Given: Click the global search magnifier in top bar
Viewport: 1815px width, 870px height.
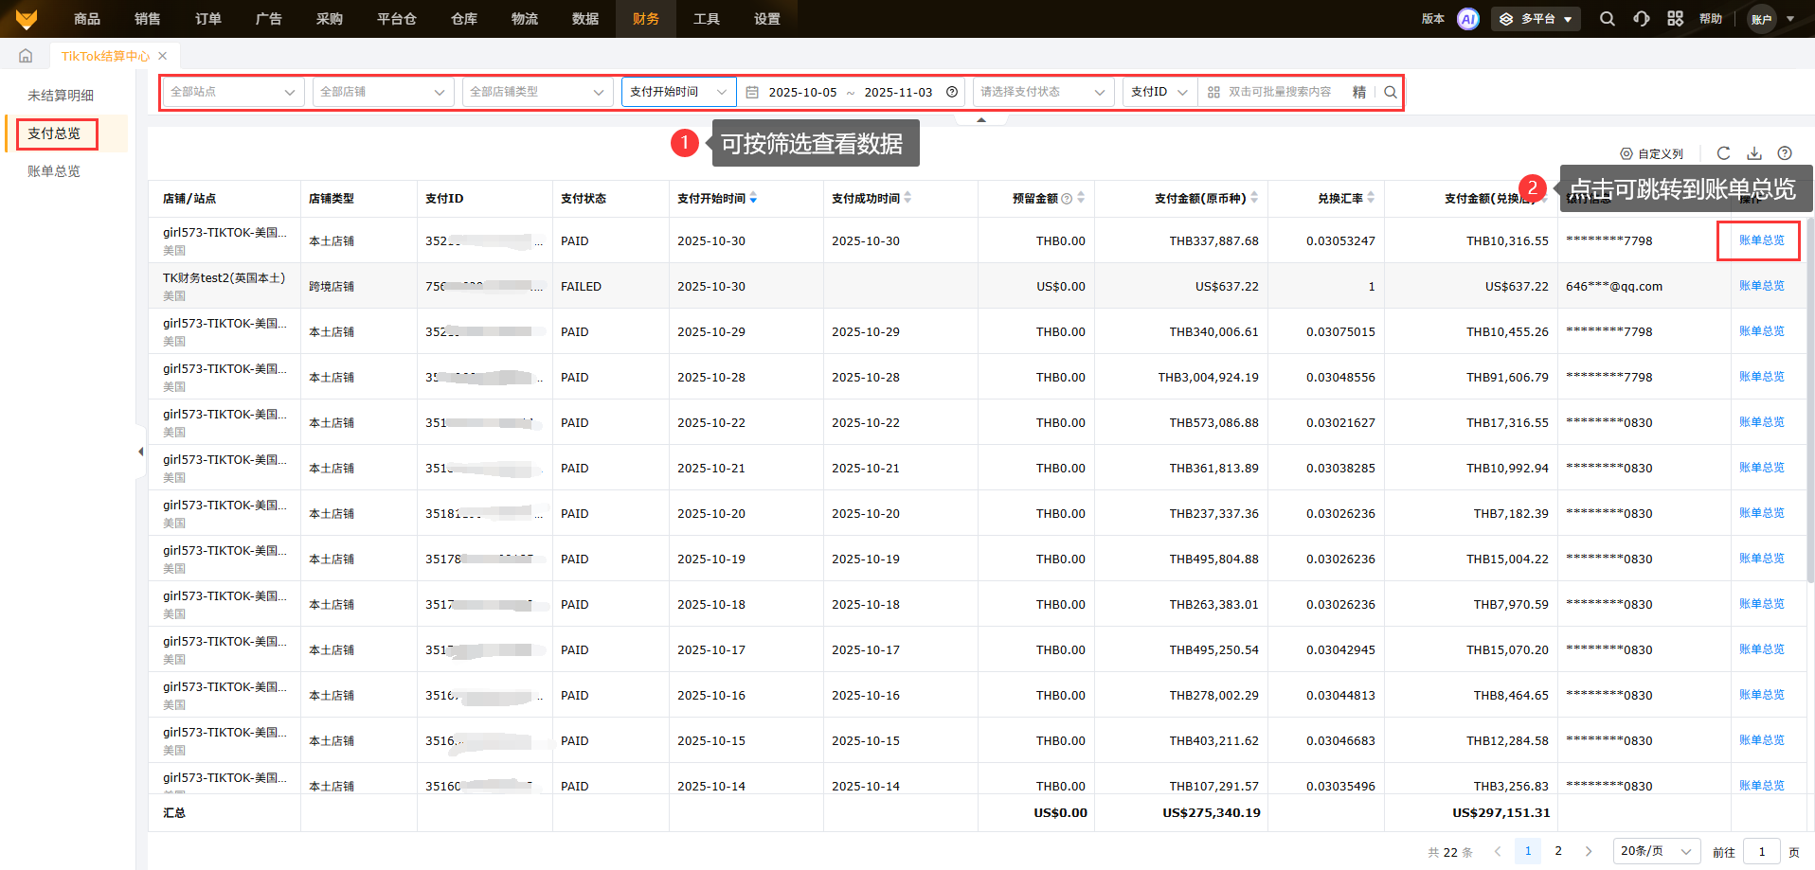Looking at the screenshot, I should (1607, 19).
